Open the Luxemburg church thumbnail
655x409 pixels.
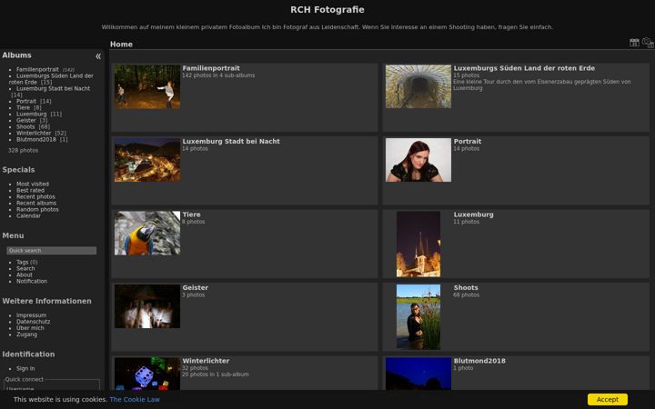pos(418,244)
